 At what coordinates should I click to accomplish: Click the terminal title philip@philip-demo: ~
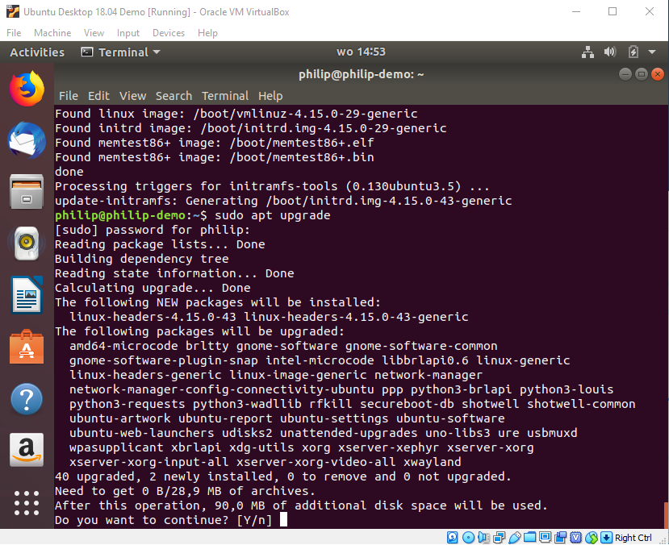pos(361,74)
